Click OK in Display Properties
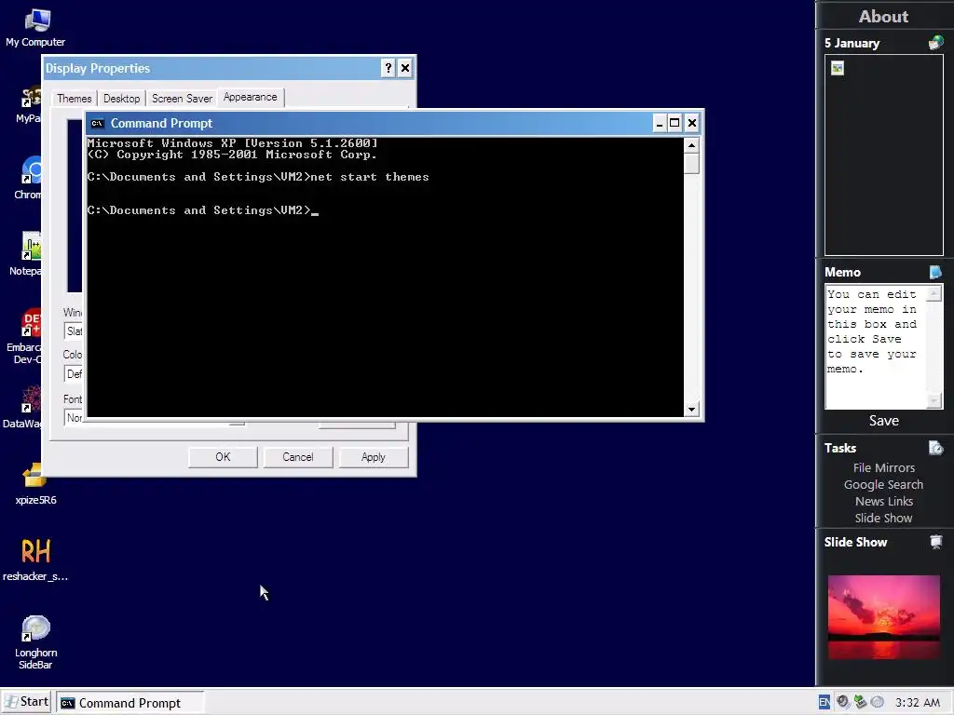The width and height of the screenshot is (954, 715). (x=223, y=457)
